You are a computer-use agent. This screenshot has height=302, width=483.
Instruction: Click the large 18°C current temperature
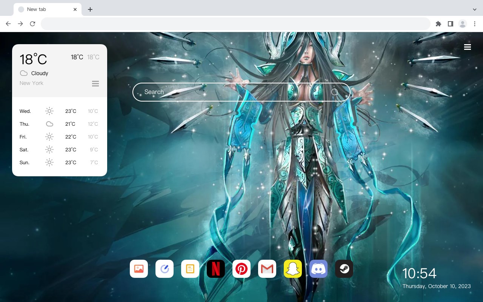point(33,59)
